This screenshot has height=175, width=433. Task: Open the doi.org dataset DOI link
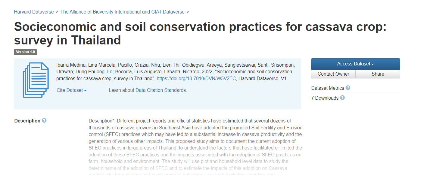[x=197, y=79]
